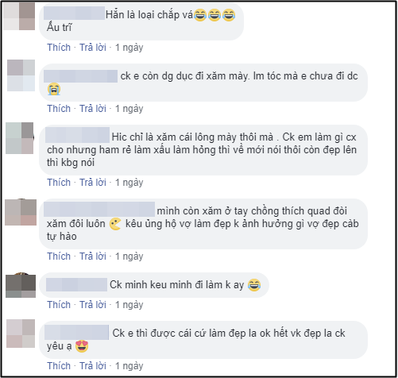The width and height of the screenshot is (398, 378).
Task: Open avatar beside 'Ck minh keu minh' comment
Action: (21, 286)
